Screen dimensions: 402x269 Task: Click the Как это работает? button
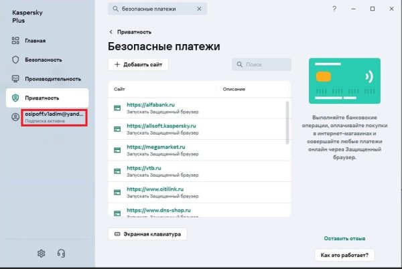coord(344,255)
